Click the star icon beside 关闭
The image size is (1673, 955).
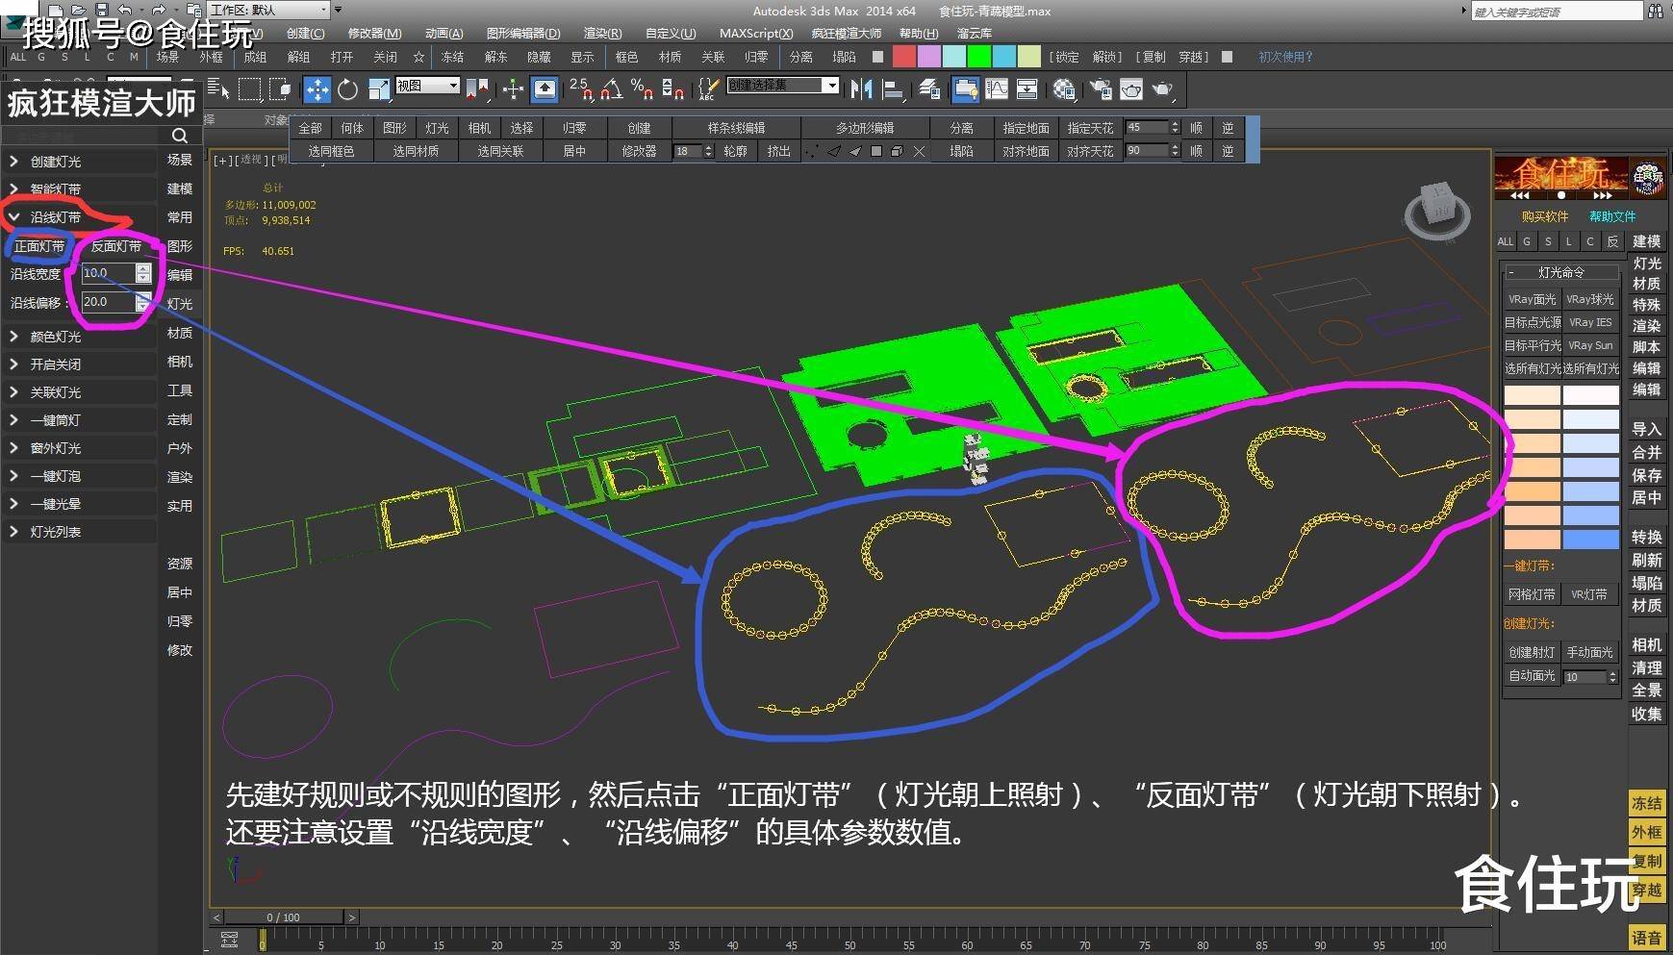click(418, 57)
